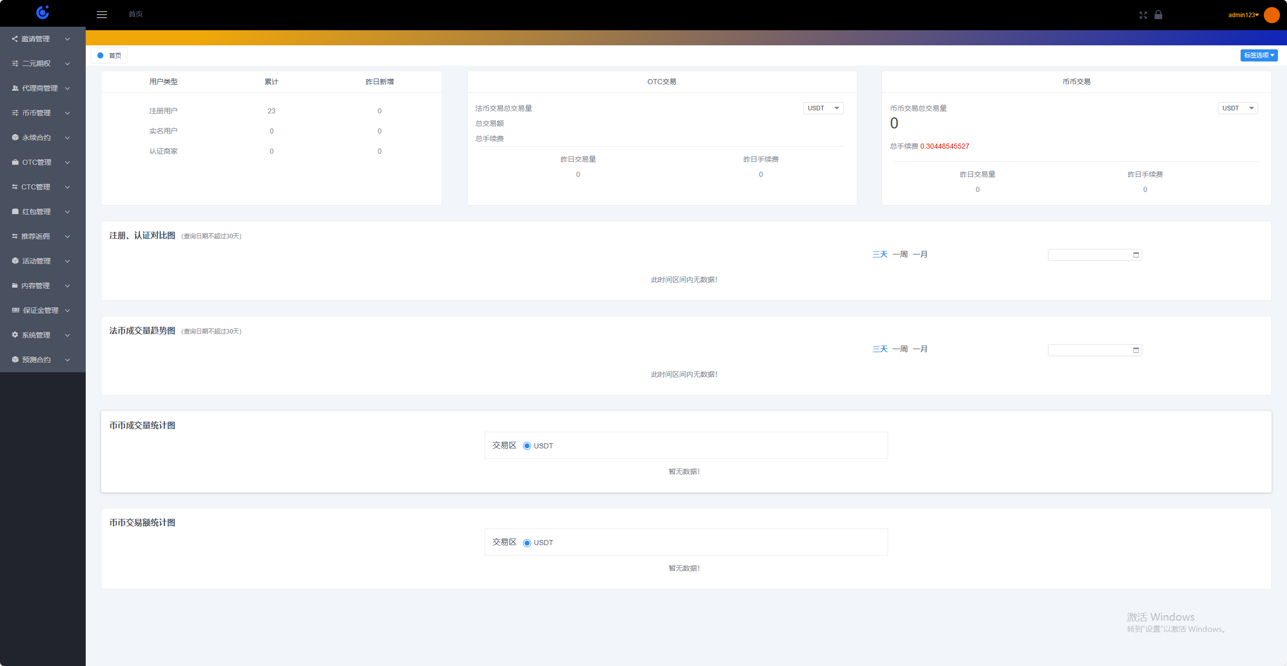Click the blue app logo in the top left
1287x666 pixels.
pos(43,13)
